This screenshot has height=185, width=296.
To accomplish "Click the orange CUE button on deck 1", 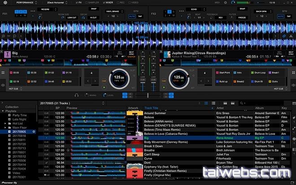I will click(103, 81).
